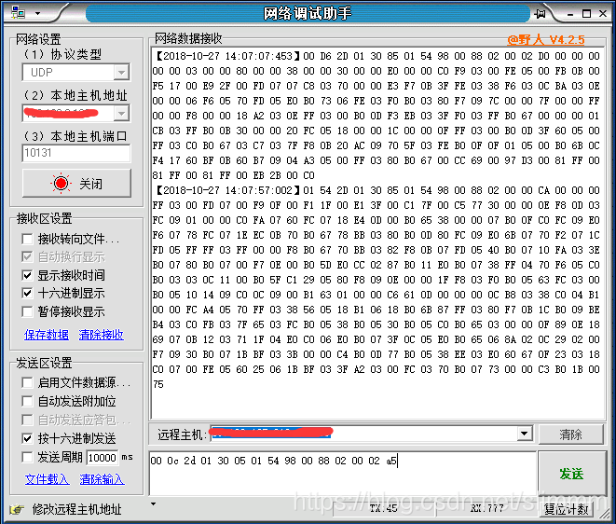Enable 自动发送附加位 checkbox
The width and height of the screenshot is (616, 524).
27,401
